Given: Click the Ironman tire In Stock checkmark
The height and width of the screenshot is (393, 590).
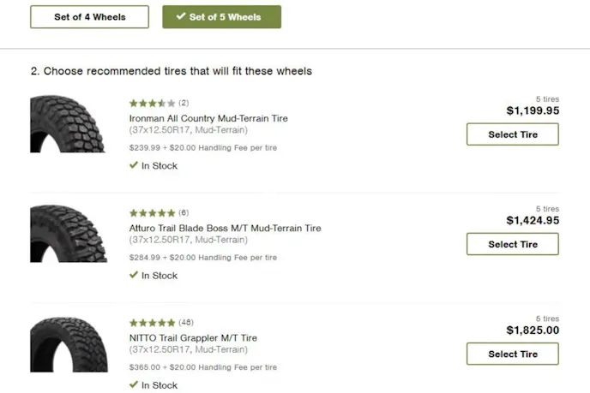Looking at the screenshot, I should 134,165.
